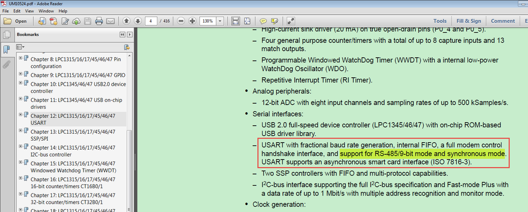Expand the Chapter 9 GPIO bookmark
Image resolution: width=528 pixels, height=212 pixels.
tap(21, 74)
